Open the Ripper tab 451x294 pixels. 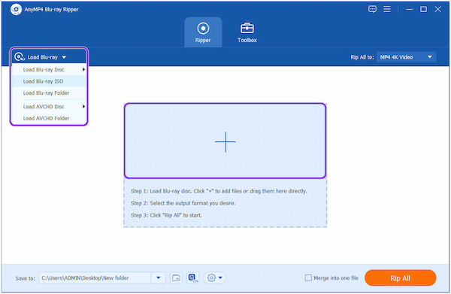coord(203,32)
